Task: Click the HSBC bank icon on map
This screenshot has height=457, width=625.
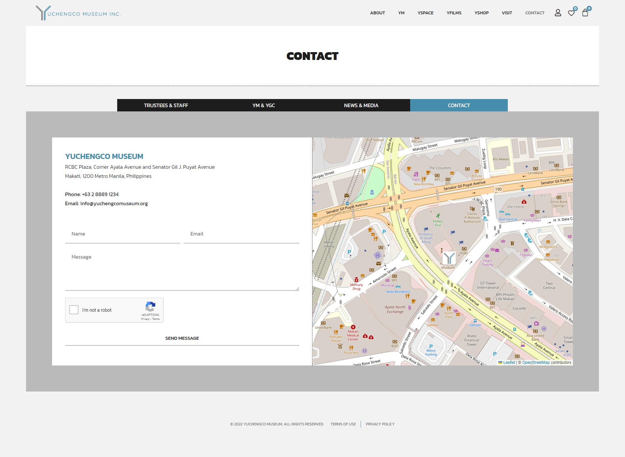Action: coord(464,249)
